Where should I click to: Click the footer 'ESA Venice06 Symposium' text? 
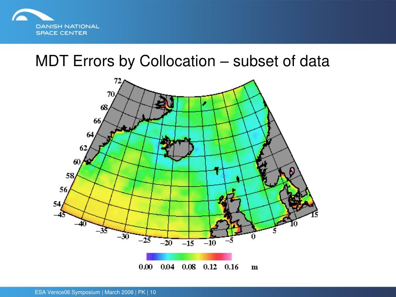(x=67, y=292)
